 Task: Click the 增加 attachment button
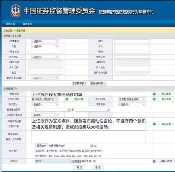(94, 146)
